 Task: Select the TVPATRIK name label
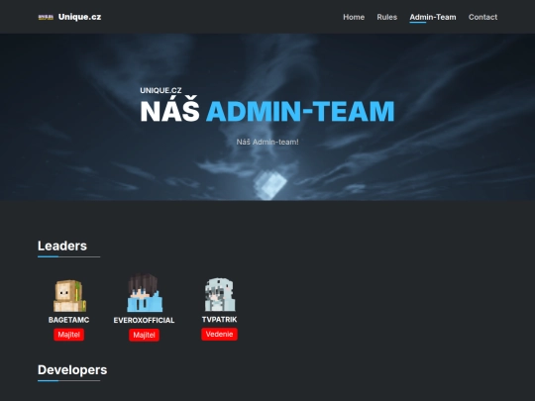[x=219, y=320]
